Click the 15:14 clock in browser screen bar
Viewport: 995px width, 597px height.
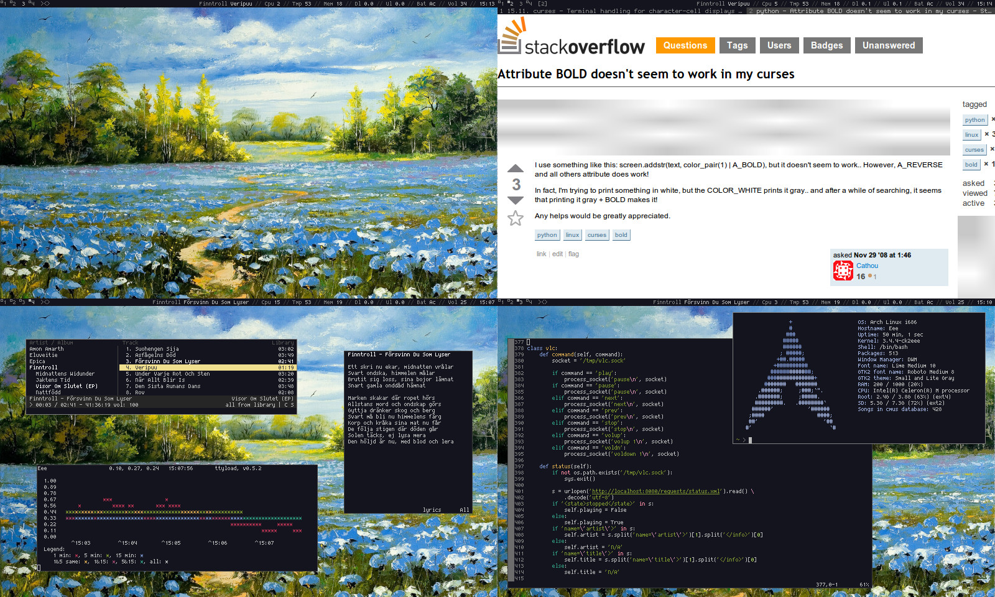(x=985, y=4)
